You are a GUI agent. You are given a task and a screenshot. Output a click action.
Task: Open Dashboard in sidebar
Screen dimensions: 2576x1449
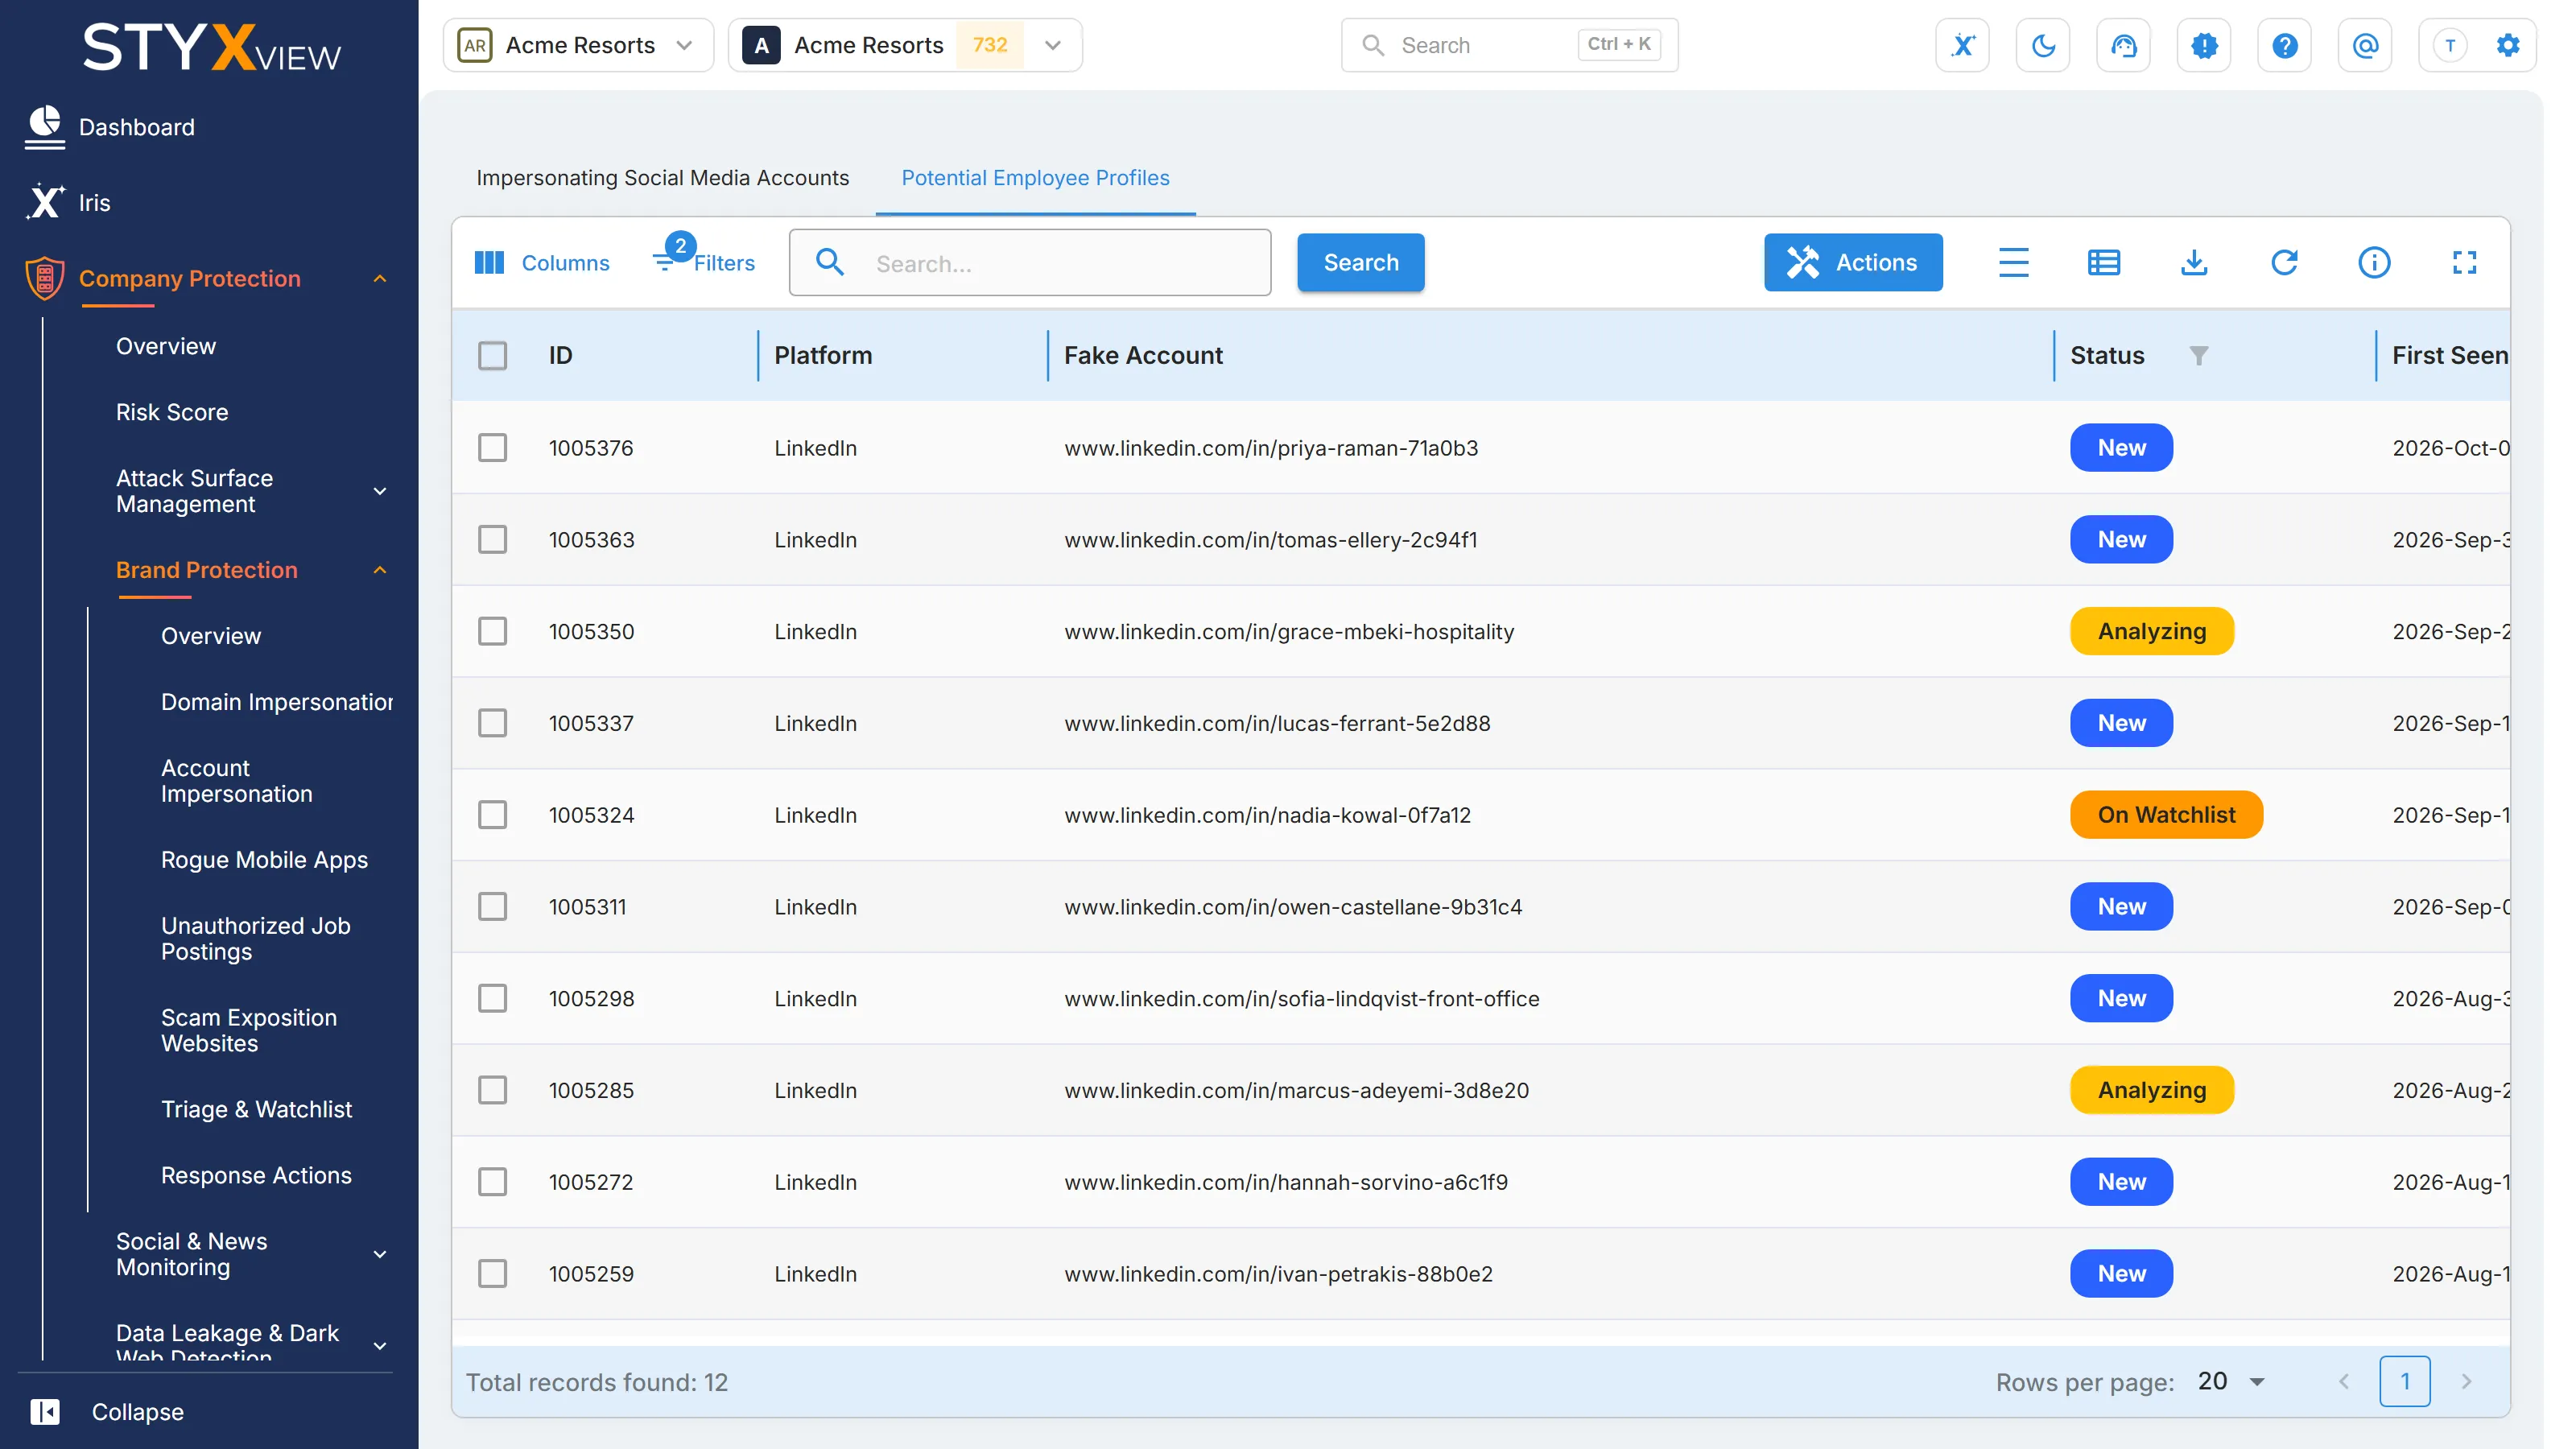(136, 127)
